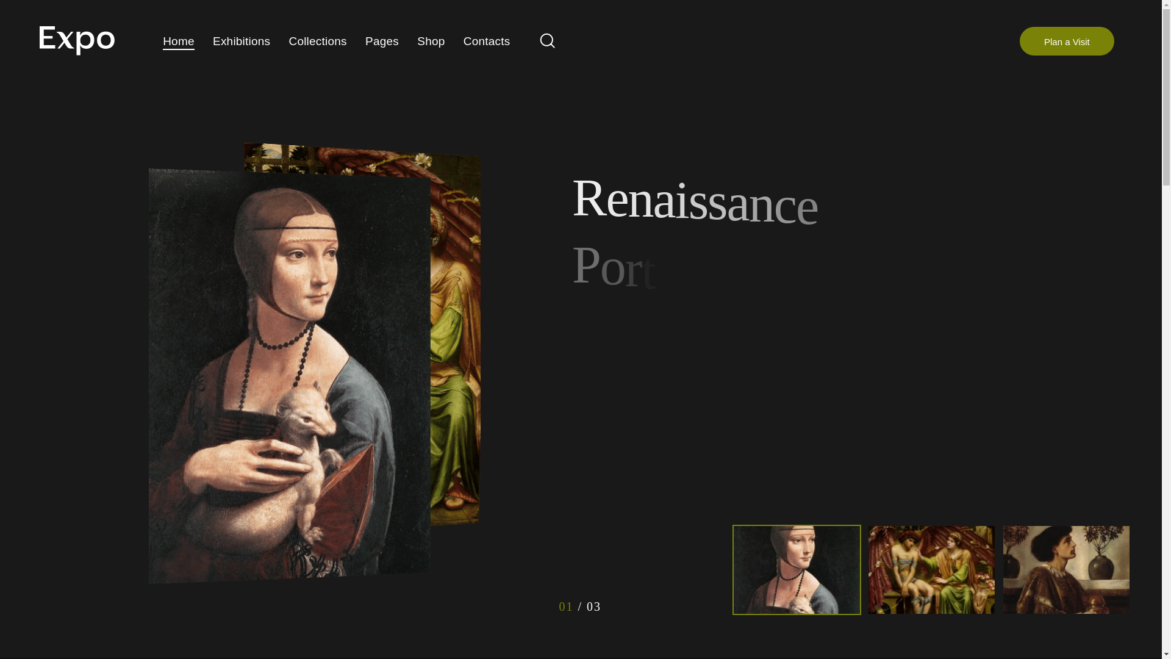The height and width of the screenshot is (659, 1171).
Task: Select the third slide thumbnail with vase
Action: (1065, 569)
